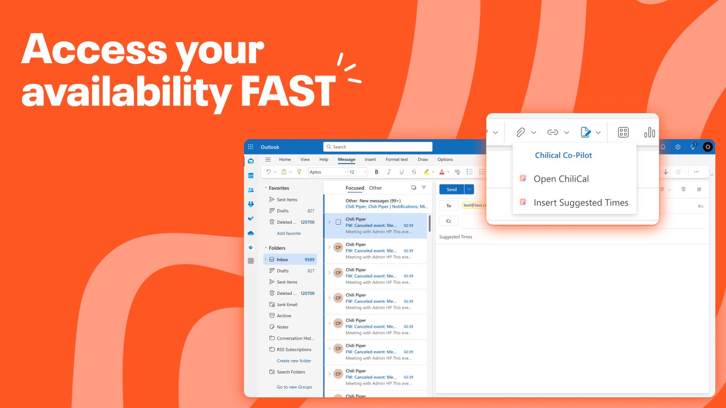Switch to the Format text tab

pyautogui.click(x=397, y=159)
